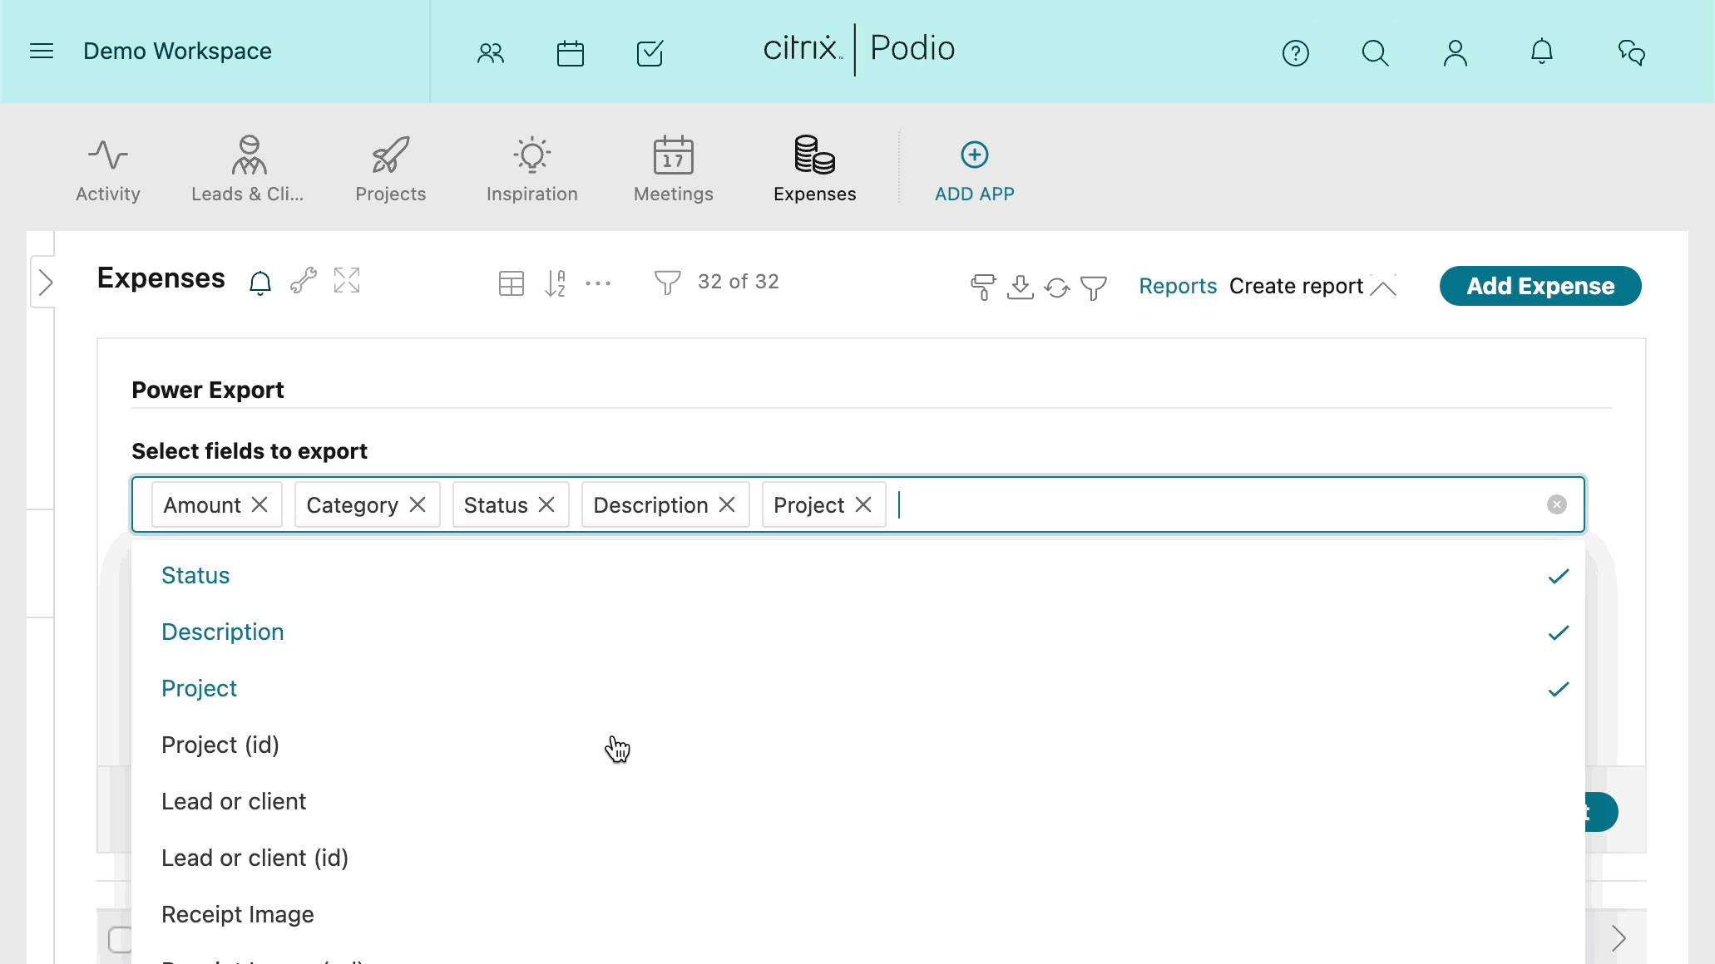Viewport: 1715px width, 964px height.
Task: Click the funnel icon left of Reports
Action: [1094, 288]
